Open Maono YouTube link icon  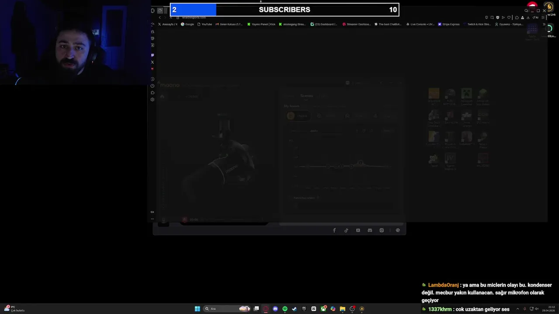pos(358,230)
